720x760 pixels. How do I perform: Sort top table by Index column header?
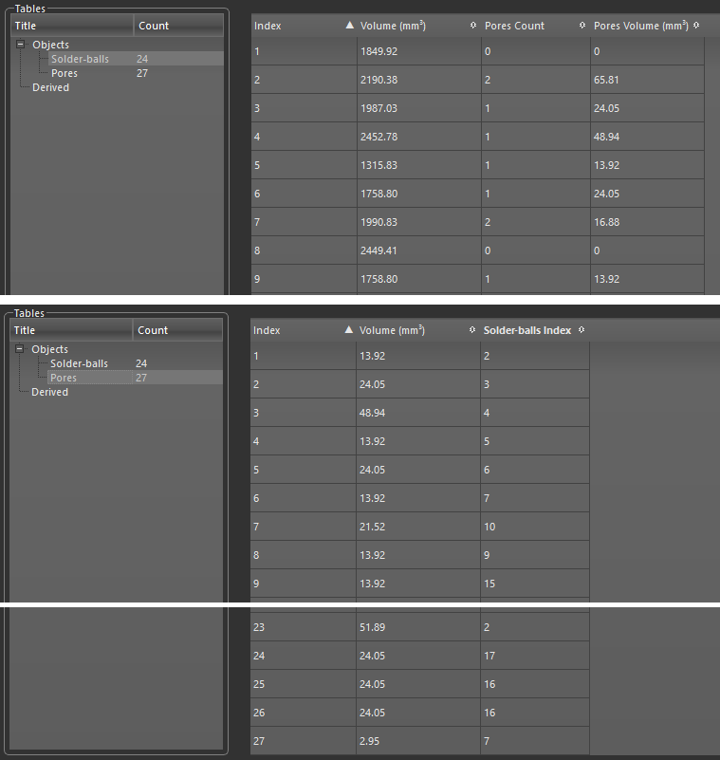click(304, 26)
